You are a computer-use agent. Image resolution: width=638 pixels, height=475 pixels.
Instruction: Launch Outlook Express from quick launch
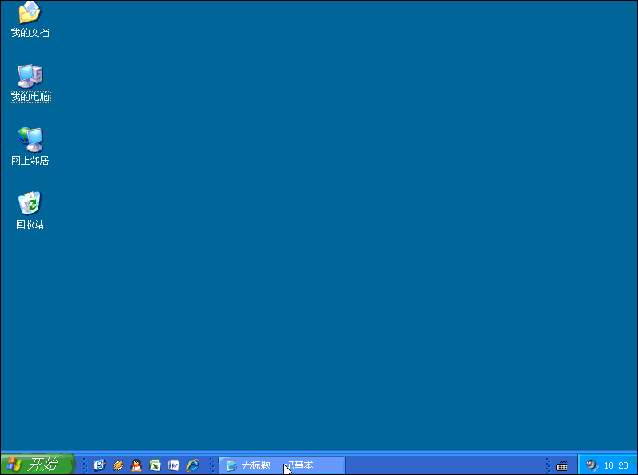[100, 465]
